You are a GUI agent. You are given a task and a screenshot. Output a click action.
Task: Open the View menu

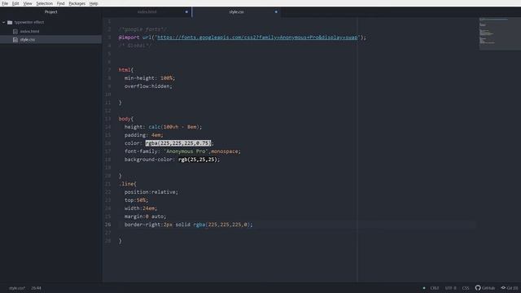pyautogui.click(x=28, y=3)
